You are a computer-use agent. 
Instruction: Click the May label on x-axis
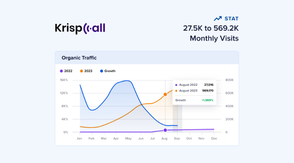[x=128, y=139]
